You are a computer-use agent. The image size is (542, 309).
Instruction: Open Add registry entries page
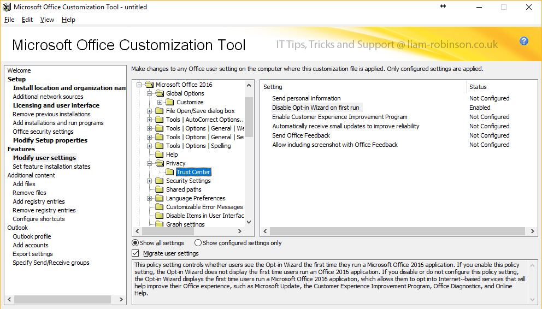(x=39, y=201)
